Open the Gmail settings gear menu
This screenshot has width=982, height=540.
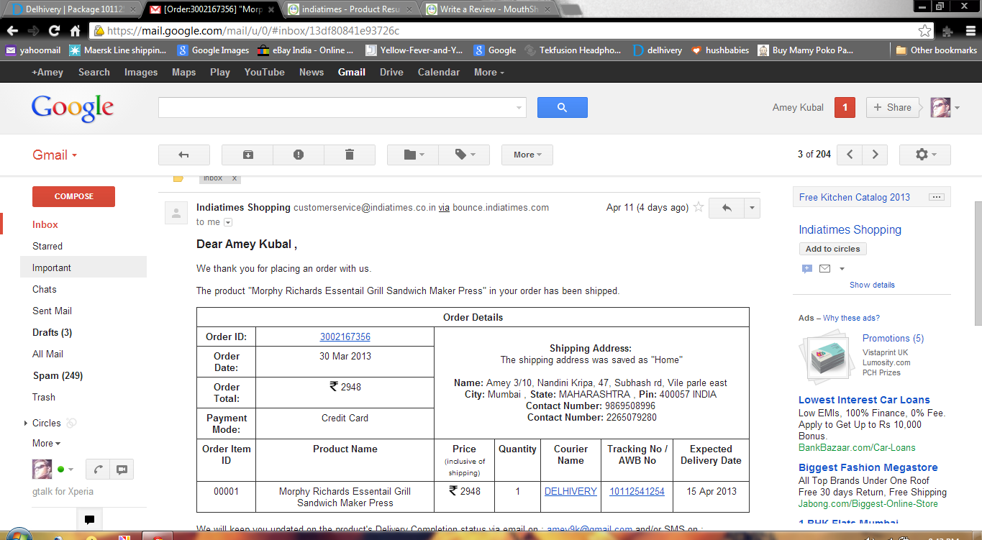pos(924,155)
